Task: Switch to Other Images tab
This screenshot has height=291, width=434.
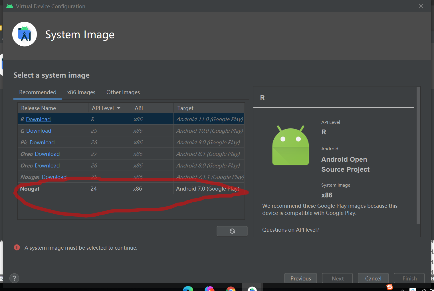Action: coord(123,92)
